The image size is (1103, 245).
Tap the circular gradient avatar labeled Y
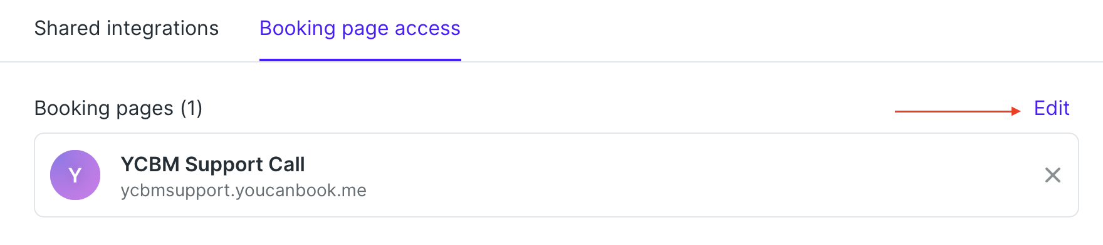pyautogui.click(x=75, y=175)
